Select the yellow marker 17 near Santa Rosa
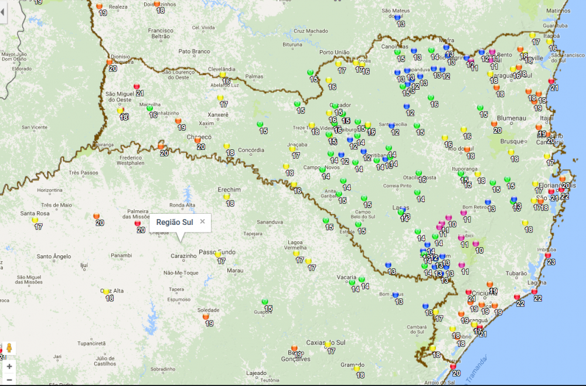This screenshot has height=386, width=586. [35, 220]
